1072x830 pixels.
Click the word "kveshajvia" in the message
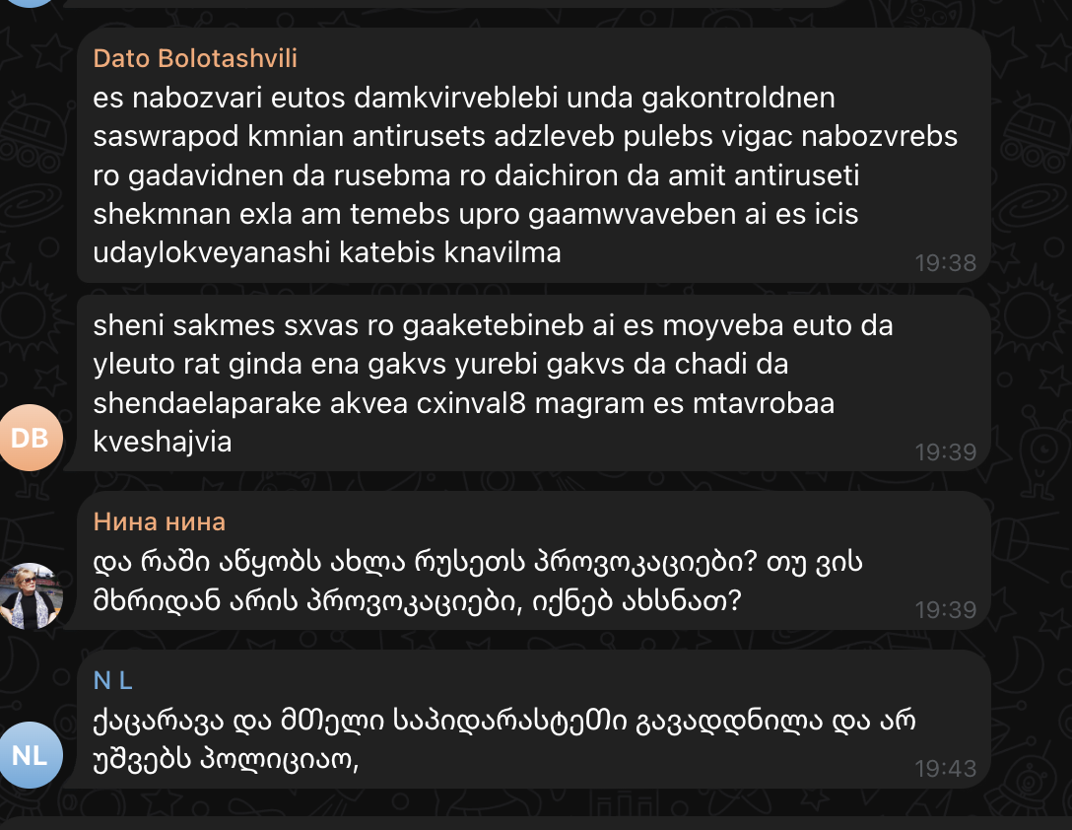pos(162,442)
